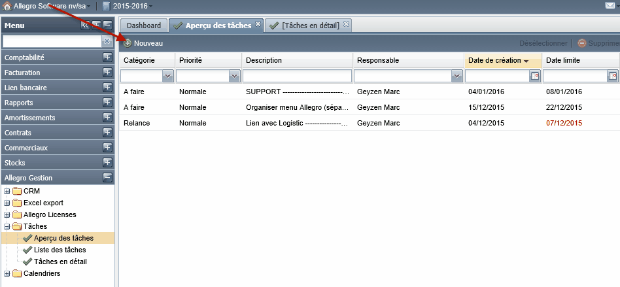Open the Priorité filter dropdown
Viewport: 620px width, 287px height.
point(235,76)
